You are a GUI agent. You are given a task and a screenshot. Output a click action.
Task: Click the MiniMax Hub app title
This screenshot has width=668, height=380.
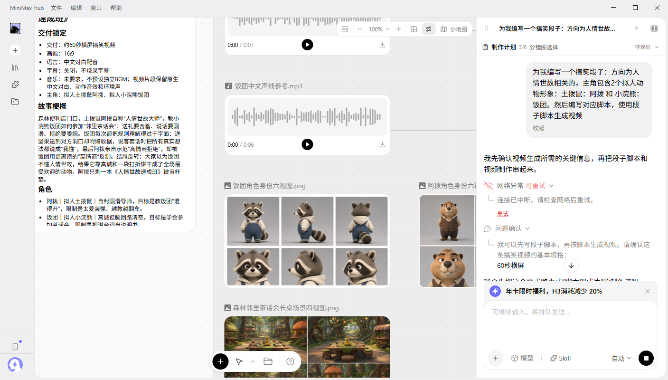coord(27,8)
